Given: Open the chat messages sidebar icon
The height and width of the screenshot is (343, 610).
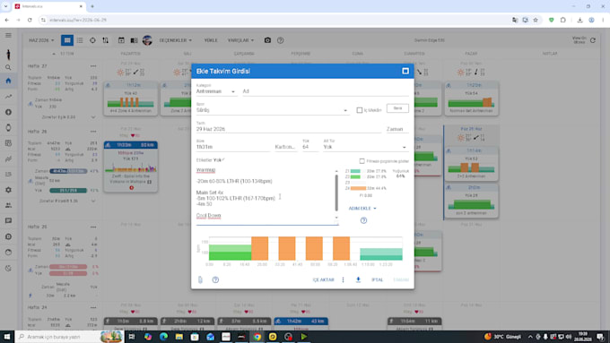Looking at the screenshot, I should [x=8, y=220].
